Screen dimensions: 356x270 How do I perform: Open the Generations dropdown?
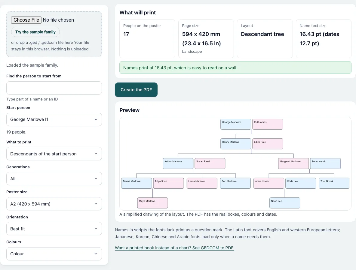(x=54, y=179)
